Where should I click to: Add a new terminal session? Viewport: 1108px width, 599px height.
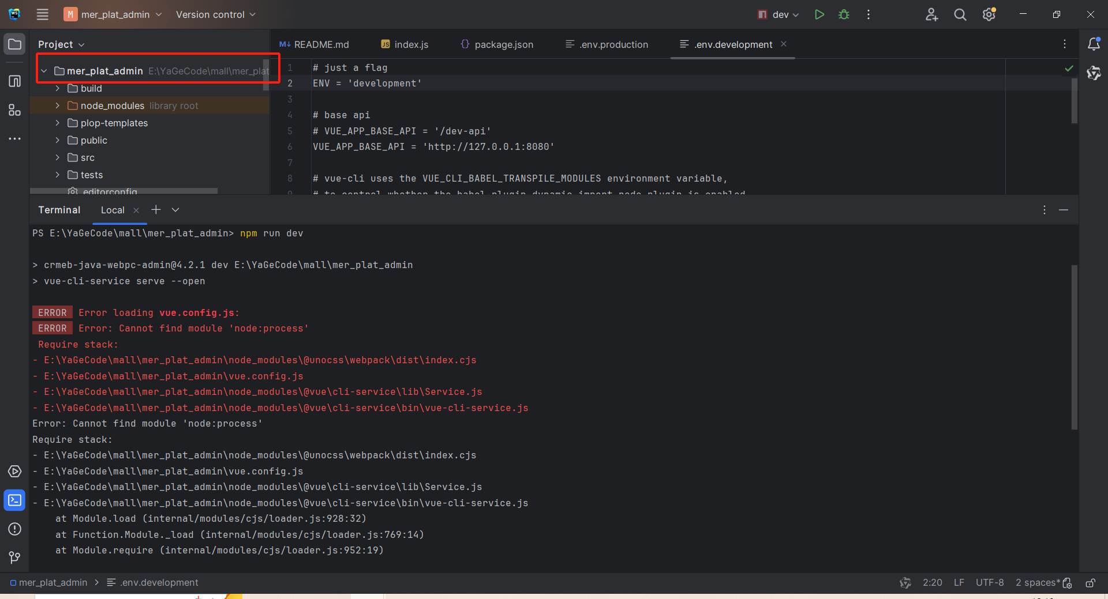[156, 210]
